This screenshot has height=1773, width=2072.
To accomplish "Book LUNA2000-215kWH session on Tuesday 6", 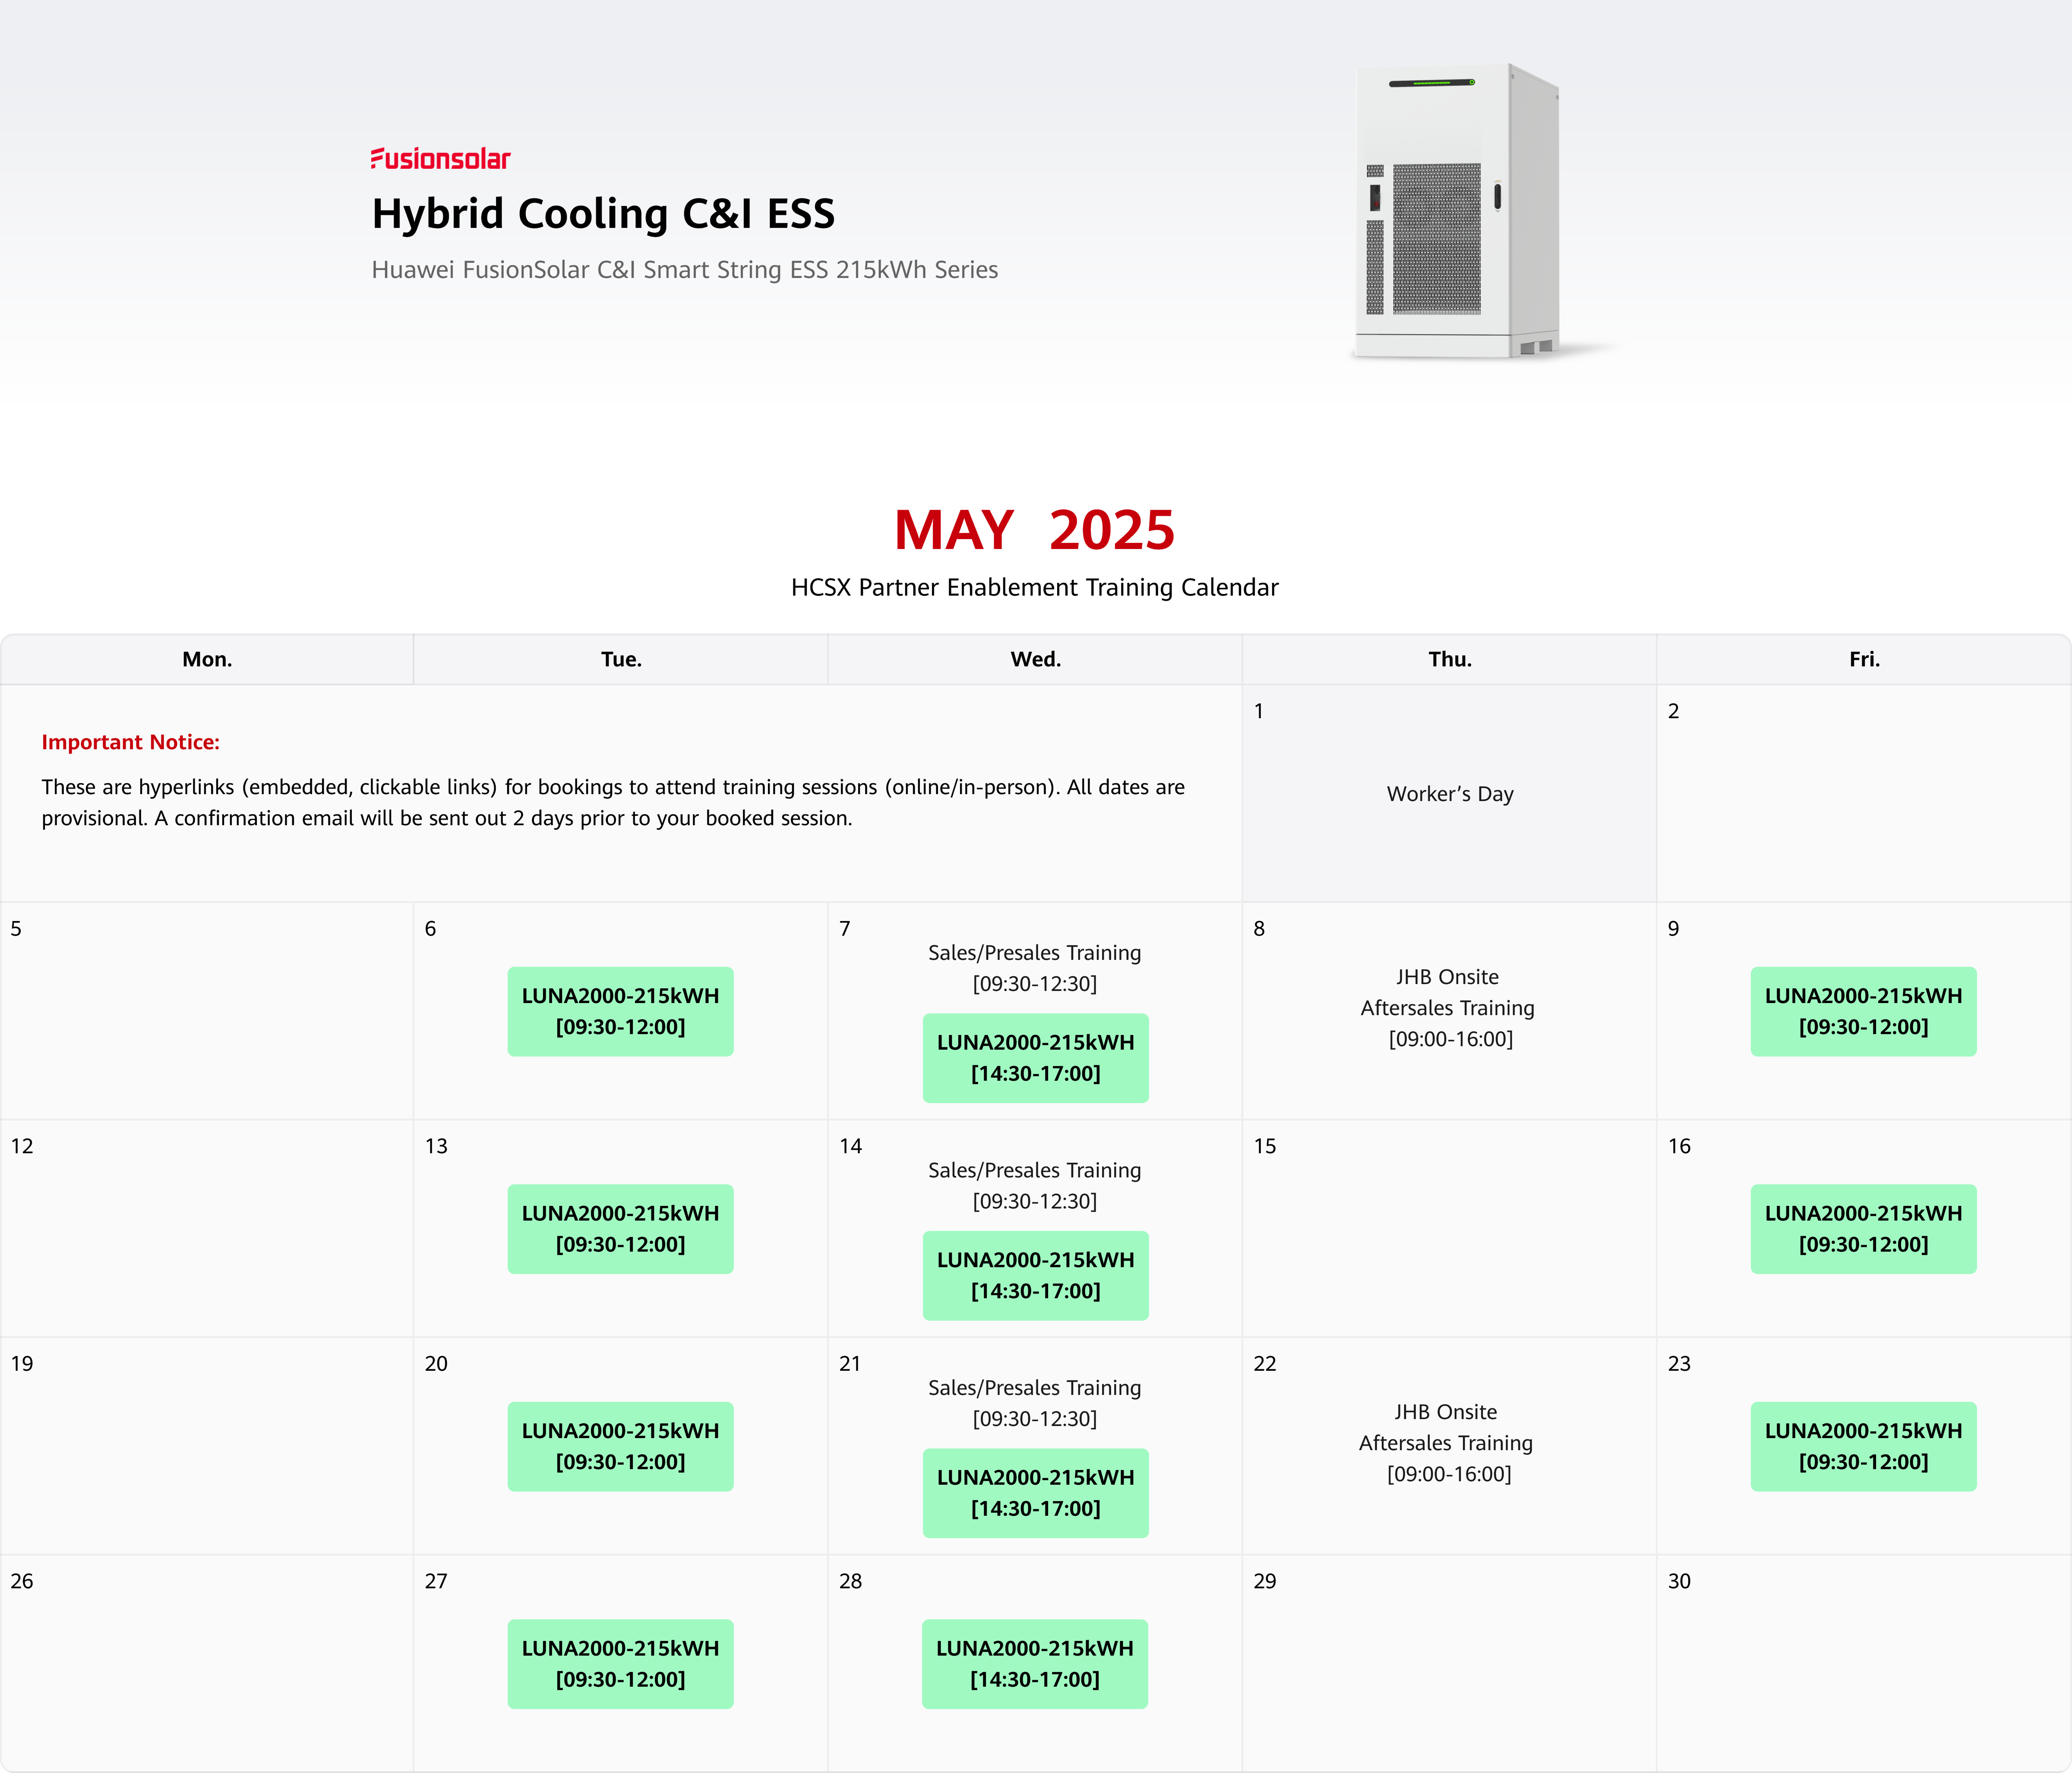I will [x=620, y=1011].
